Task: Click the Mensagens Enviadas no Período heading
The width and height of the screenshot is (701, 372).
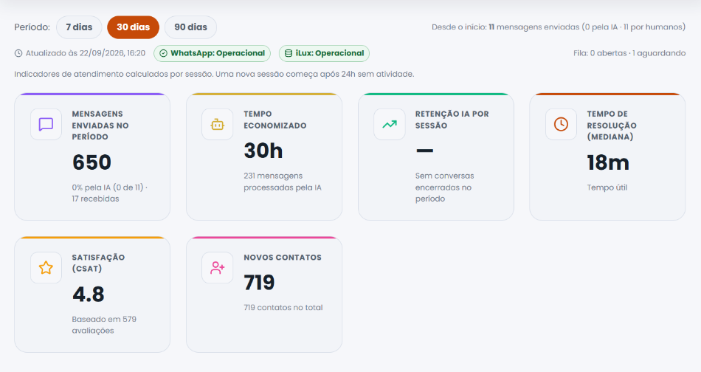Action: (x=100, y=125)
